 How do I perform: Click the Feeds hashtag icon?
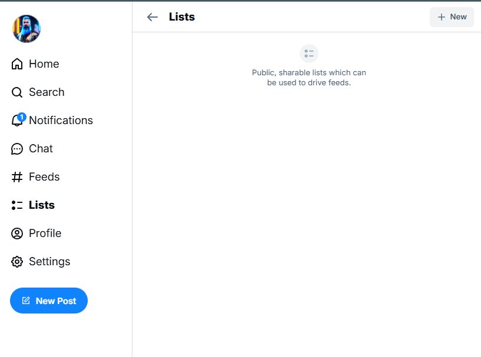pyautogui.click(x=17, y=177)
